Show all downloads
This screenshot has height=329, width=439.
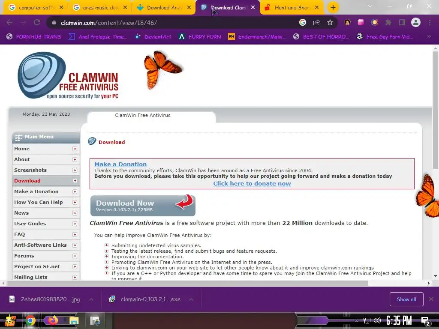click(x=406, y=299)
